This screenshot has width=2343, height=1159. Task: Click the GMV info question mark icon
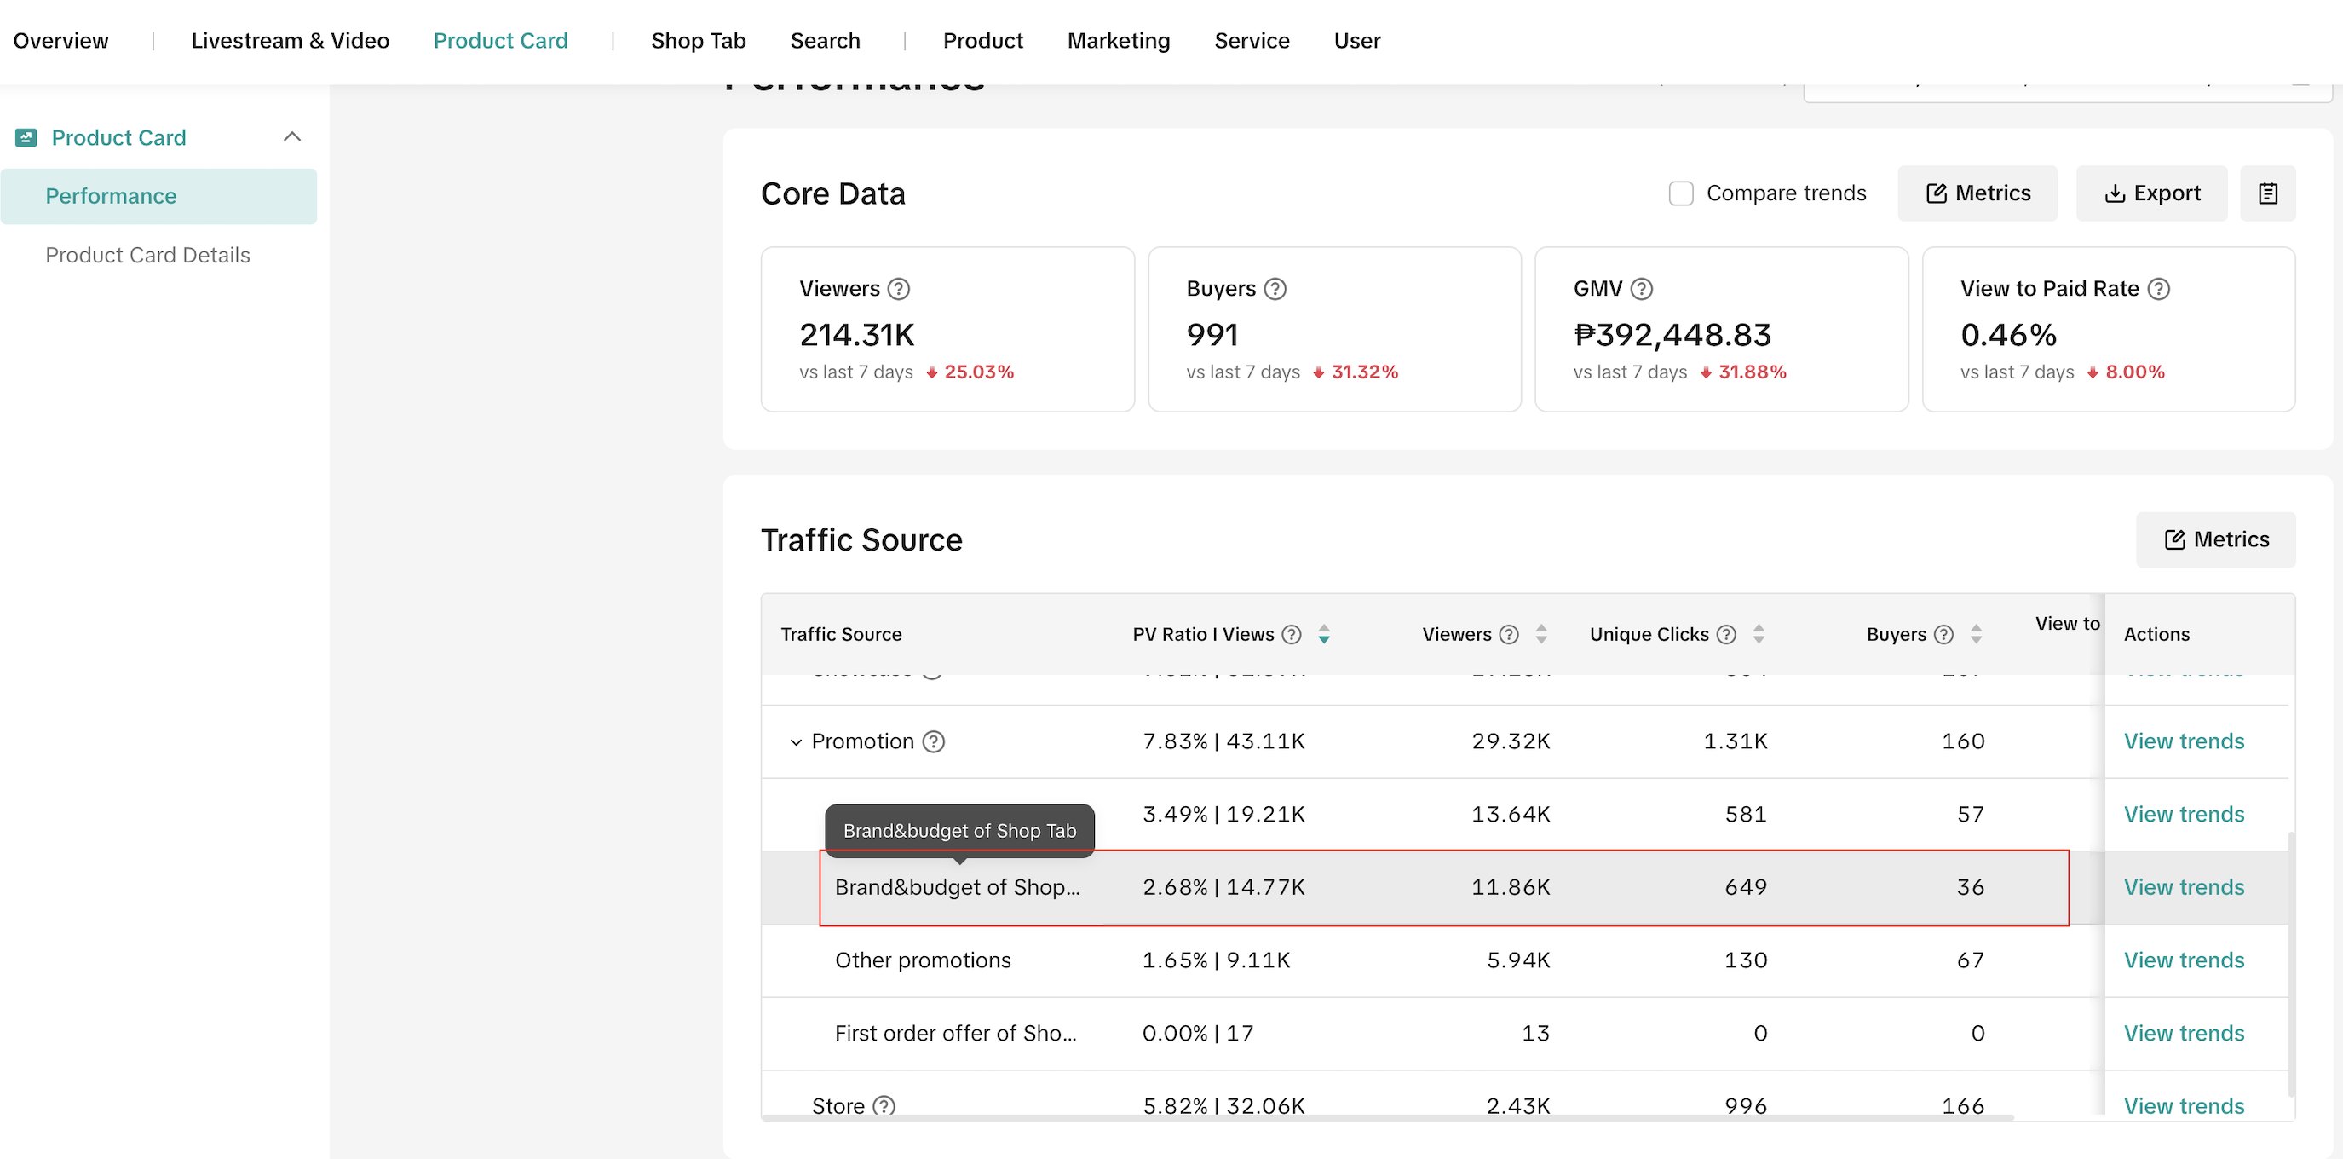[1641, 288]
